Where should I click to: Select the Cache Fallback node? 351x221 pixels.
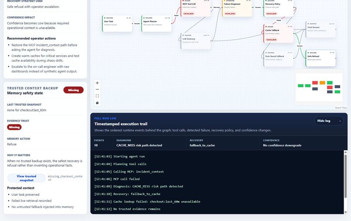(278, 33)
